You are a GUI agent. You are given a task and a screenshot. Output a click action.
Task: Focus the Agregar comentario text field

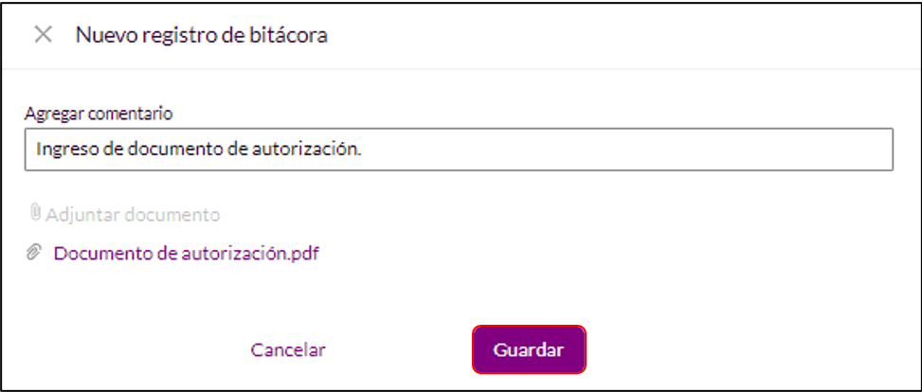tap(459, 150)
